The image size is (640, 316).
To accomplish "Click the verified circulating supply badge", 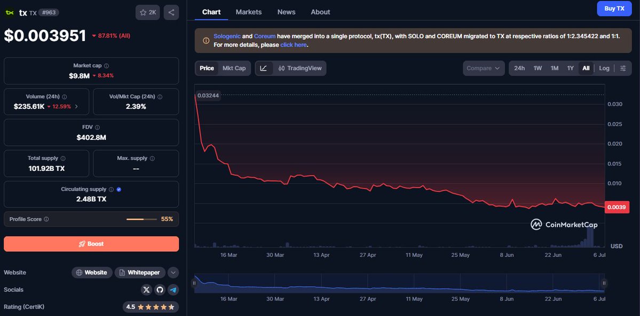I will pos(119,189).
